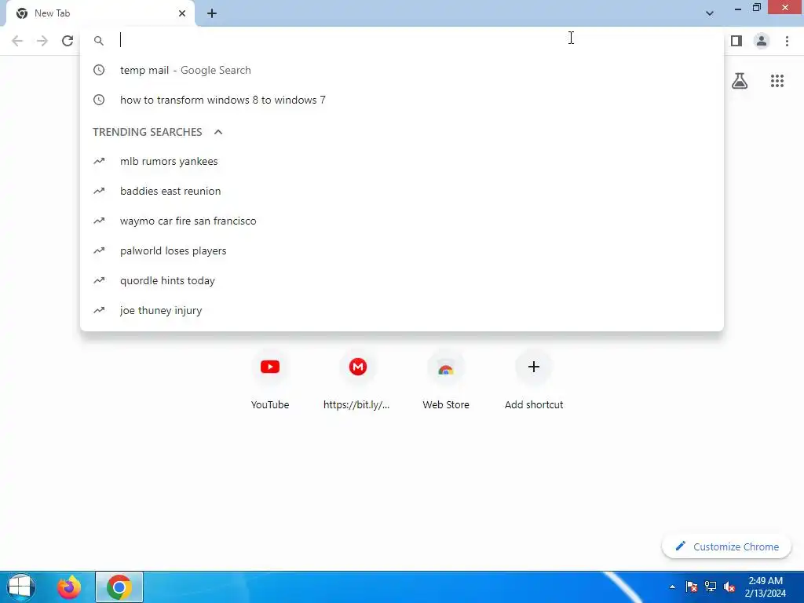The width and height of the screenshot is (804, 603).
Task: Choose 'joe thuney injury' trending search
Action: [402, 310]
